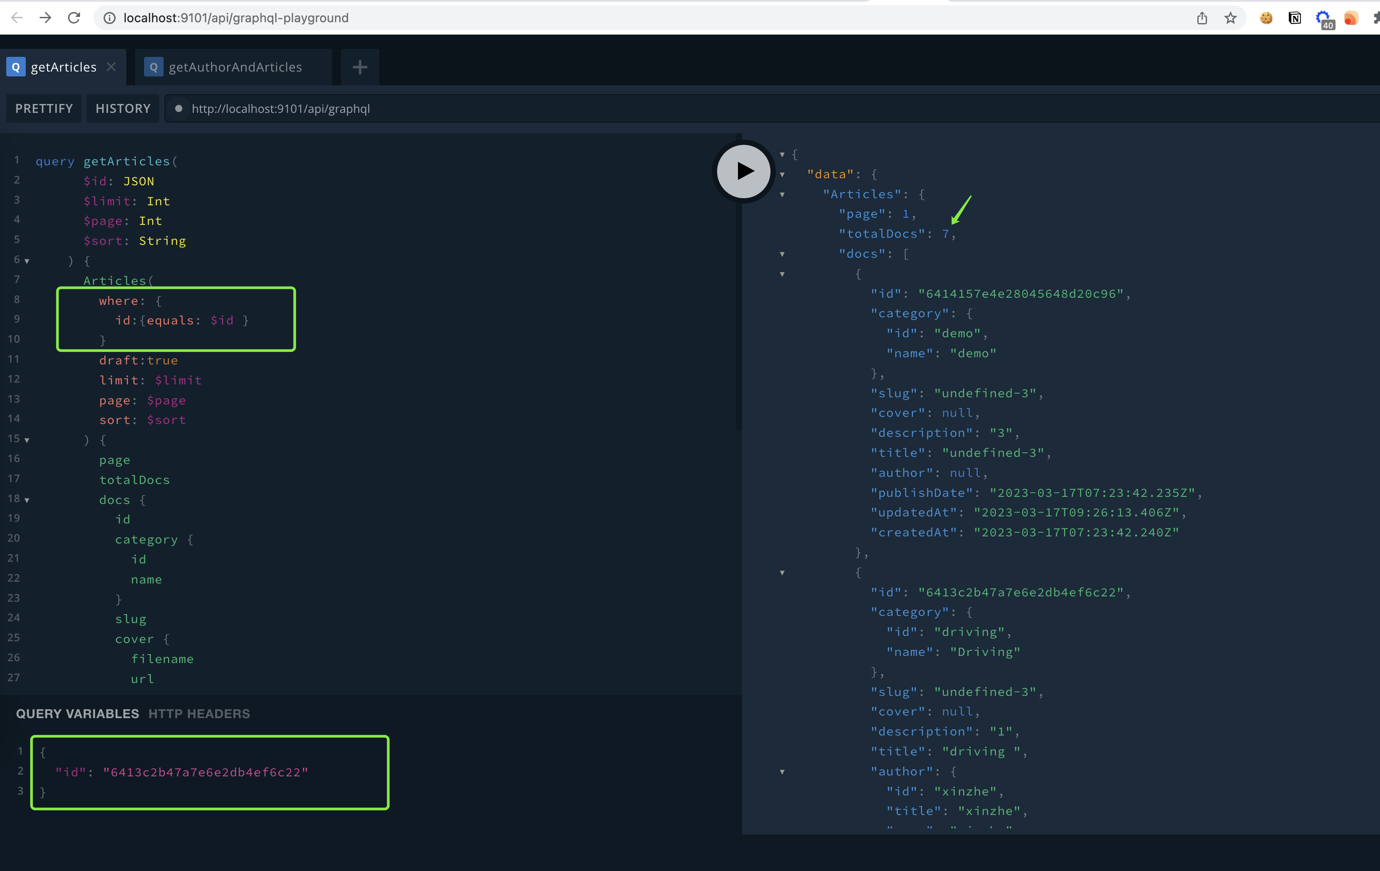The image size is (1380, 871).
Task: Bookmark the page with the star icon
Action: [1231, 18]
